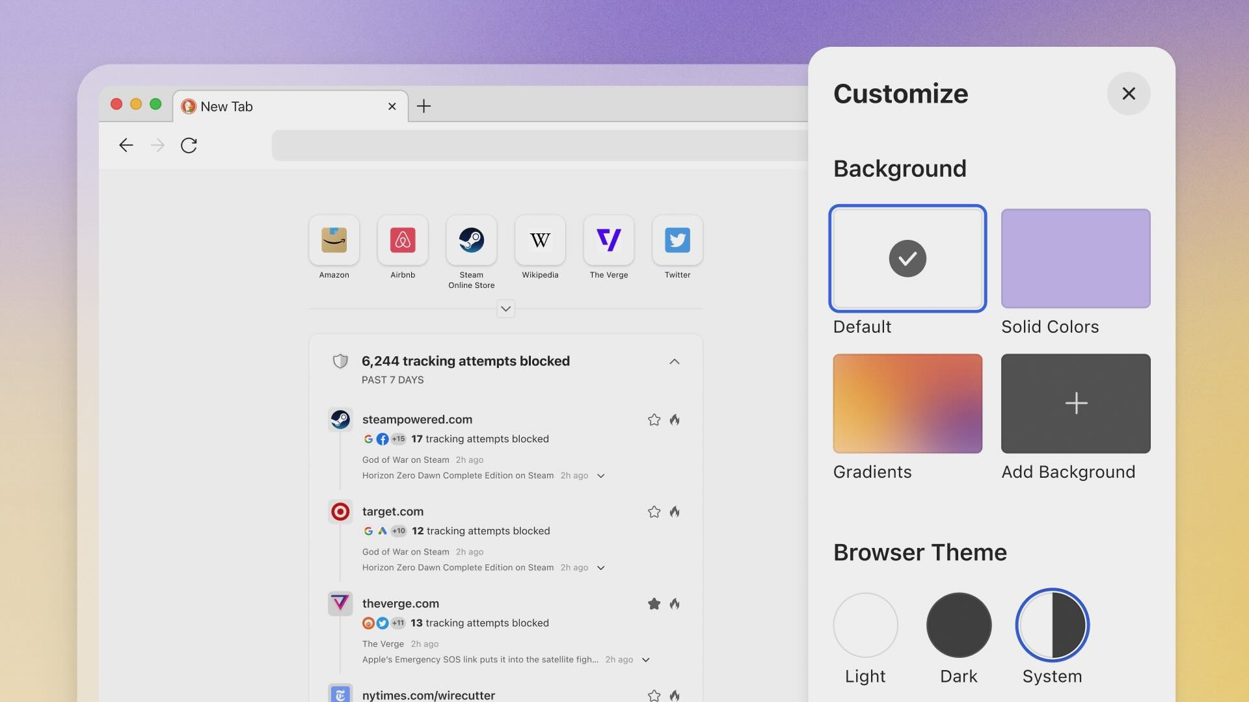Click the Wikipedia shortcut icon
1249x702 pixels.
pyautogui.click(x=539, y=240)
